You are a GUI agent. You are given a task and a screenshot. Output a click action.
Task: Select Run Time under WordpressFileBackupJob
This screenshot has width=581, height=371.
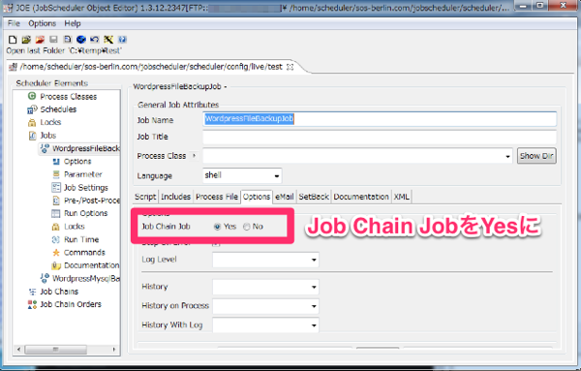(x=81, y=239)
